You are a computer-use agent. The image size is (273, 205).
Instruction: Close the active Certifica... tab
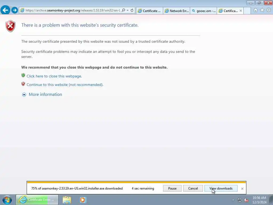(x=241, y=11)
